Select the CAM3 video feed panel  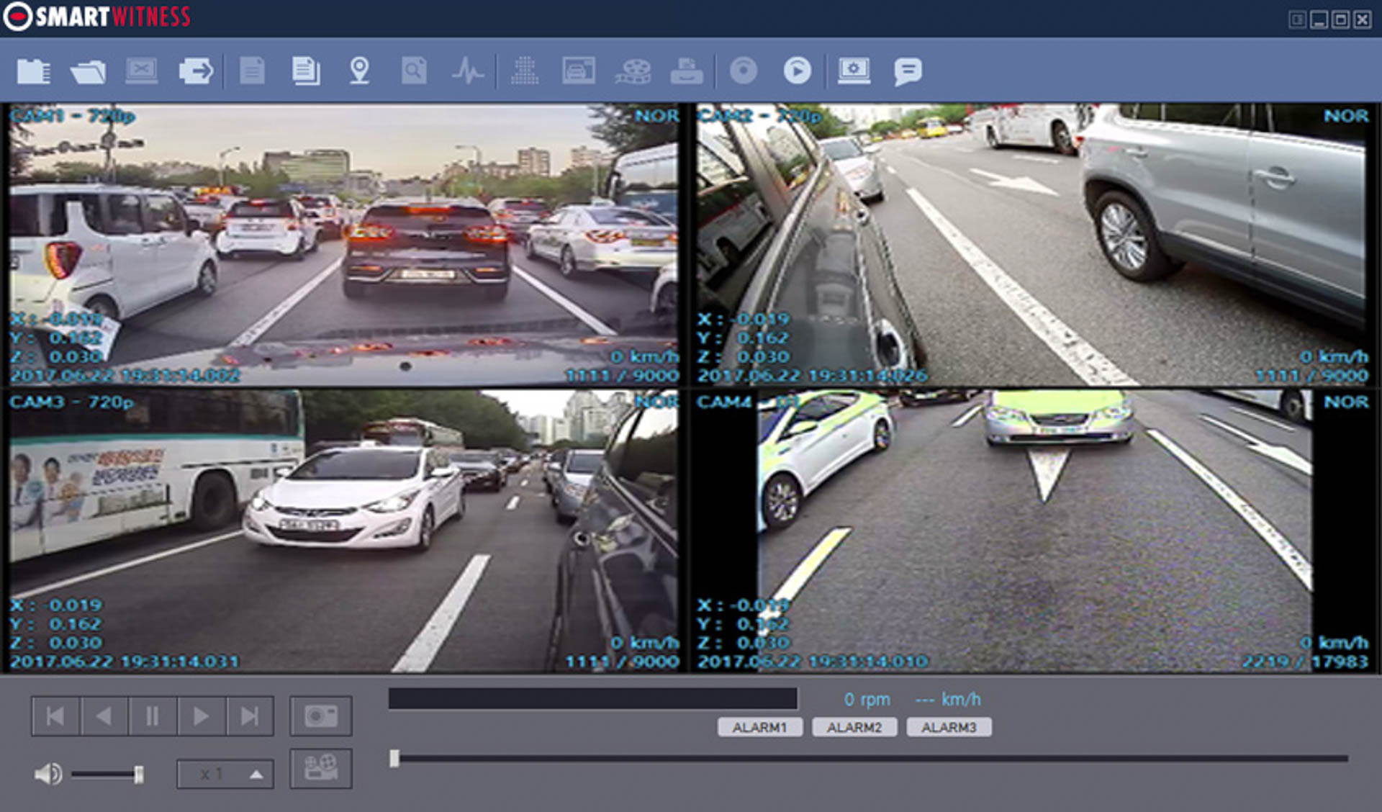(344, 531)
